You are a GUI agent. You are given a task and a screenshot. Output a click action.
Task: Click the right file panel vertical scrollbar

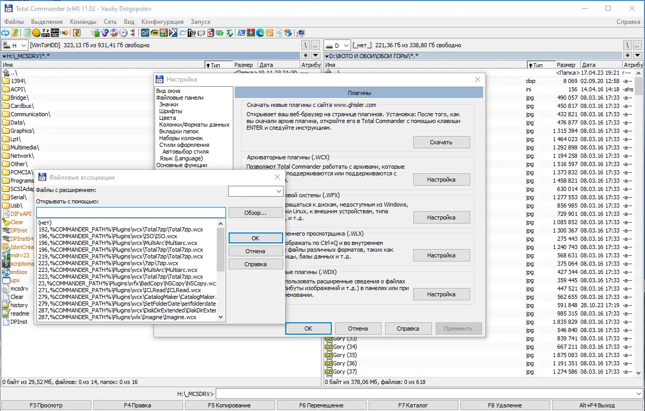(639, 223)
